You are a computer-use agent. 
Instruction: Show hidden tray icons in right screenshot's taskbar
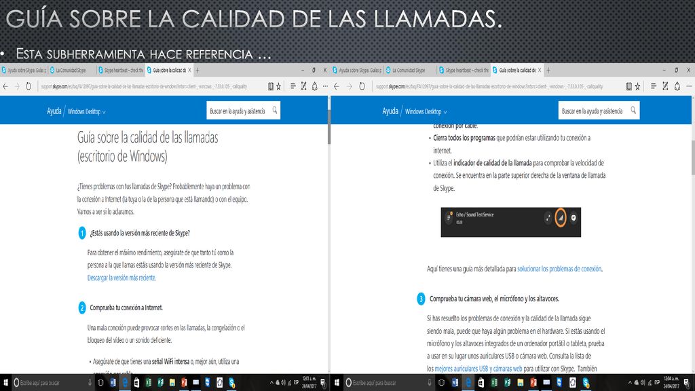click(x=630, y=382)
